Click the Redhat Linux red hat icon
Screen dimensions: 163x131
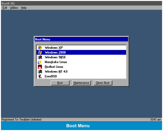tap(40, 67)
